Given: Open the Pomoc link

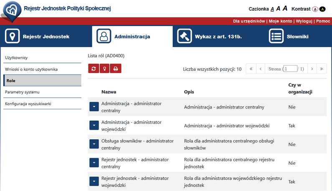Looking at the screenshot, I should [323, 21].
